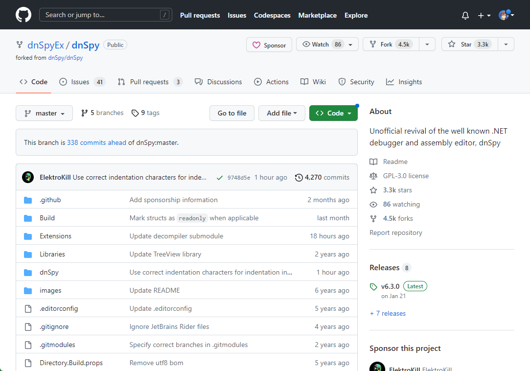Viewport: 530px width, 371px height.
Task: Open Issues in top navigation
Action: coord(236,15)
